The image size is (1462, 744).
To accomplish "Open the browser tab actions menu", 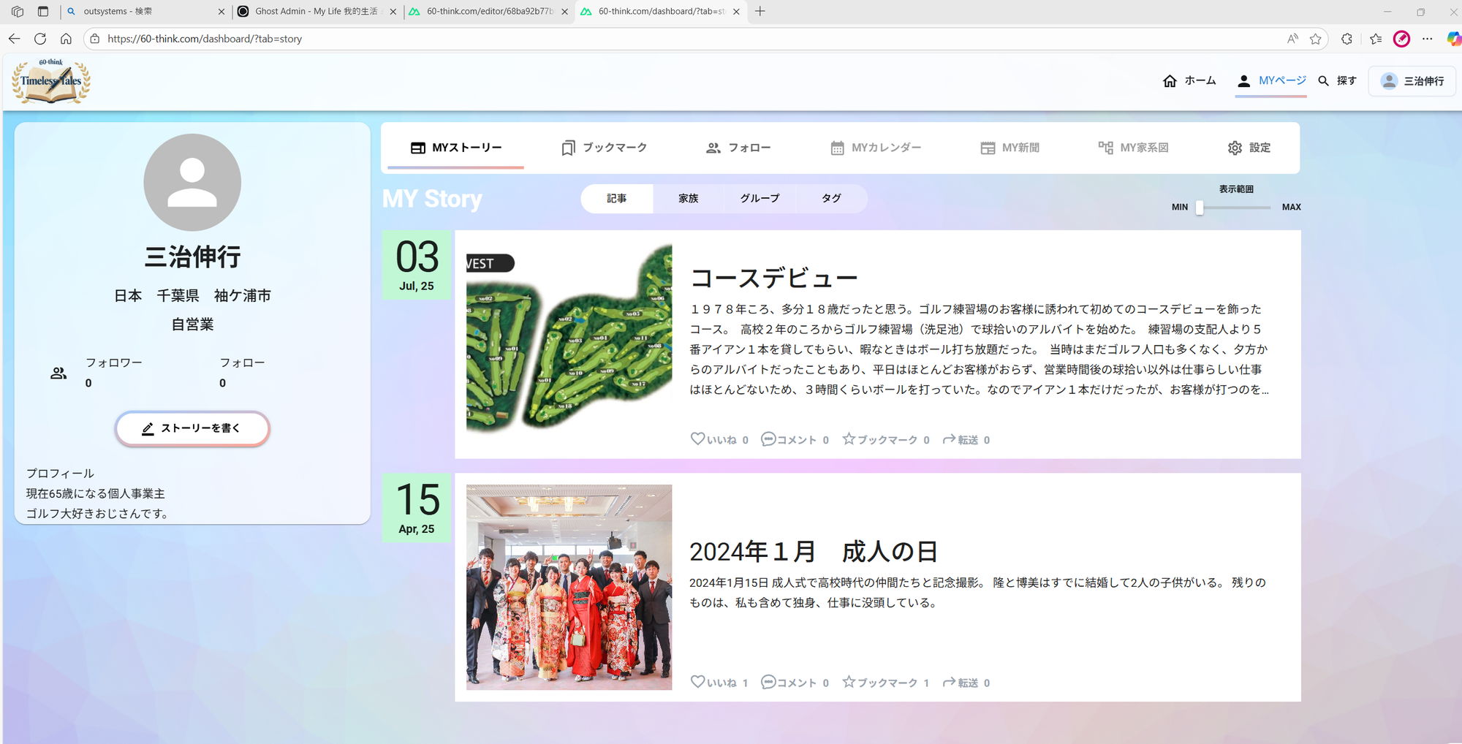I will coord(43,12).
